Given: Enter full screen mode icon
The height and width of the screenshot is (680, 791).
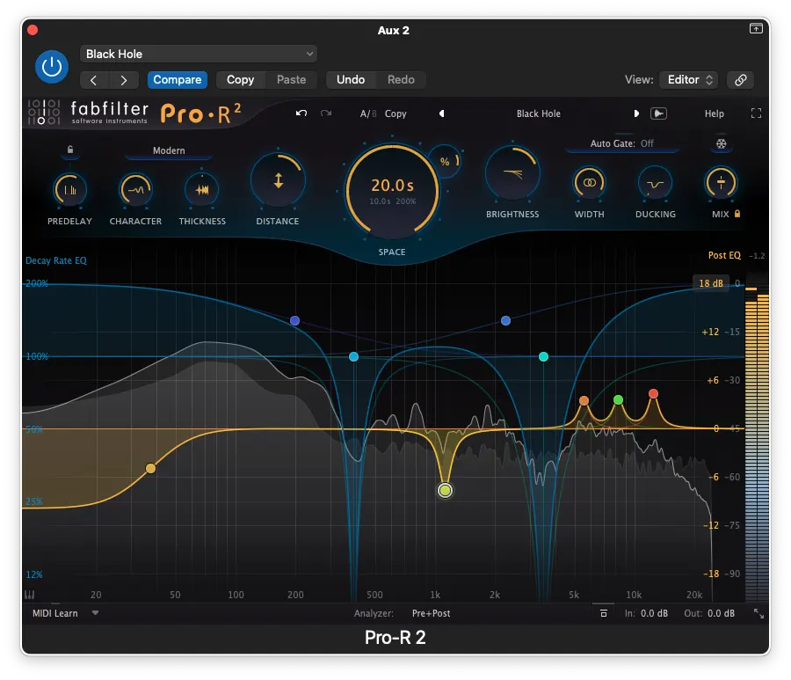Looking at the screenshot, I should (756, 113).
